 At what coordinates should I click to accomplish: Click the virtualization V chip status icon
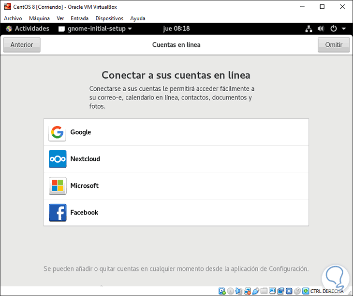tap(289, 291)
